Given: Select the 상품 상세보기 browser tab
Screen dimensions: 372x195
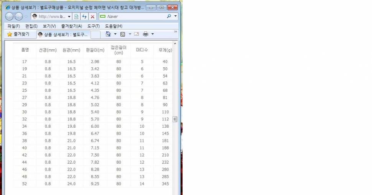Looking at the screenshot, I should point(63,34).
